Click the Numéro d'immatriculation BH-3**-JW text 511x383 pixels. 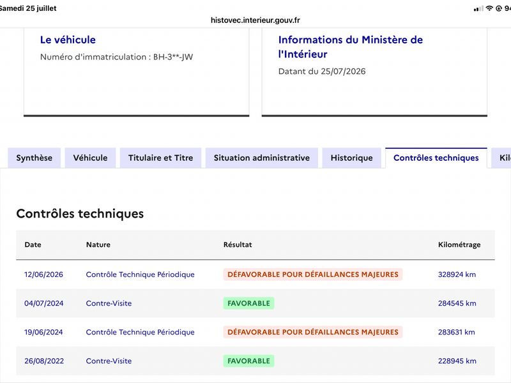tap(116, 57)
